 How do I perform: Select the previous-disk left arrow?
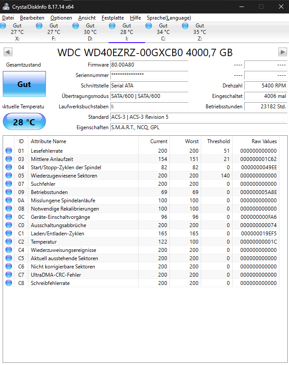(7, 52)
